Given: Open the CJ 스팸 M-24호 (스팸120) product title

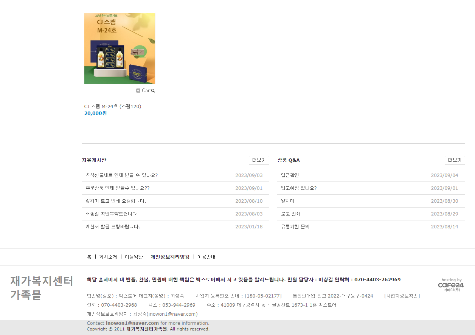Looking at the screenshot, I should (x=113, y=106).
